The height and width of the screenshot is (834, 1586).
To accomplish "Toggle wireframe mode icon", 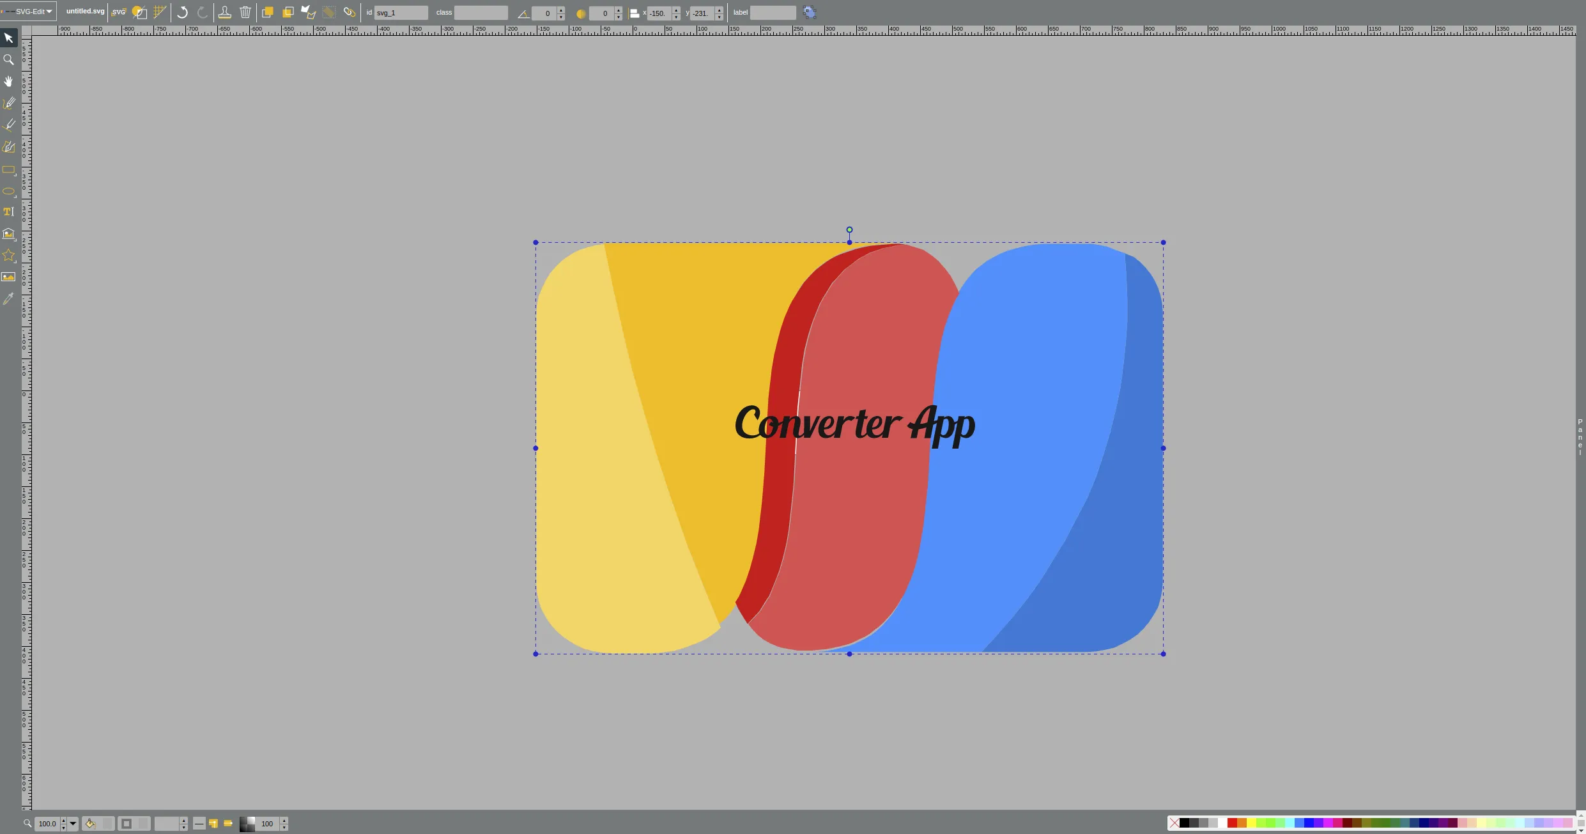I will pos(139,12).
